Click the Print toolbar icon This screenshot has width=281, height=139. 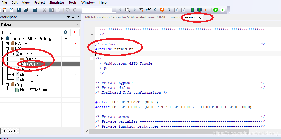[x=35, y=10]
